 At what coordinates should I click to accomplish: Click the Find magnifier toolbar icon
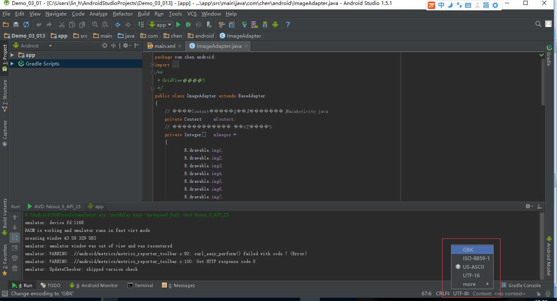click(95, 25)
